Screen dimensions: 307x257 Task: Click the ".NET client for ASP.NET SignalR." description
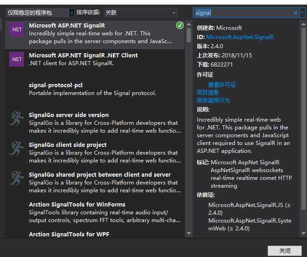(71, 63)
